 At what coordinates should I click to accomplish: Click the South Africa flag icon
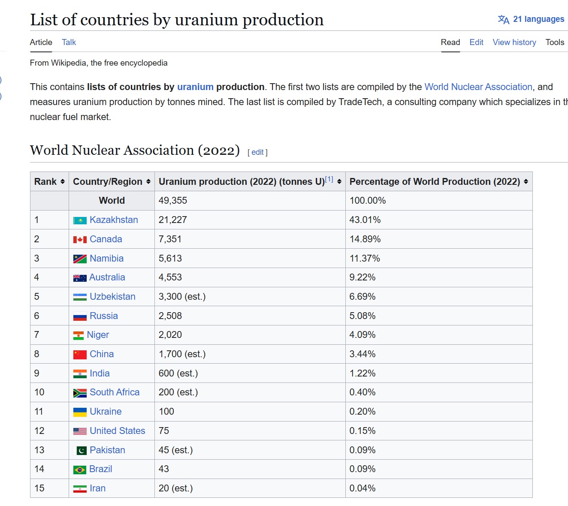point(80,393)
